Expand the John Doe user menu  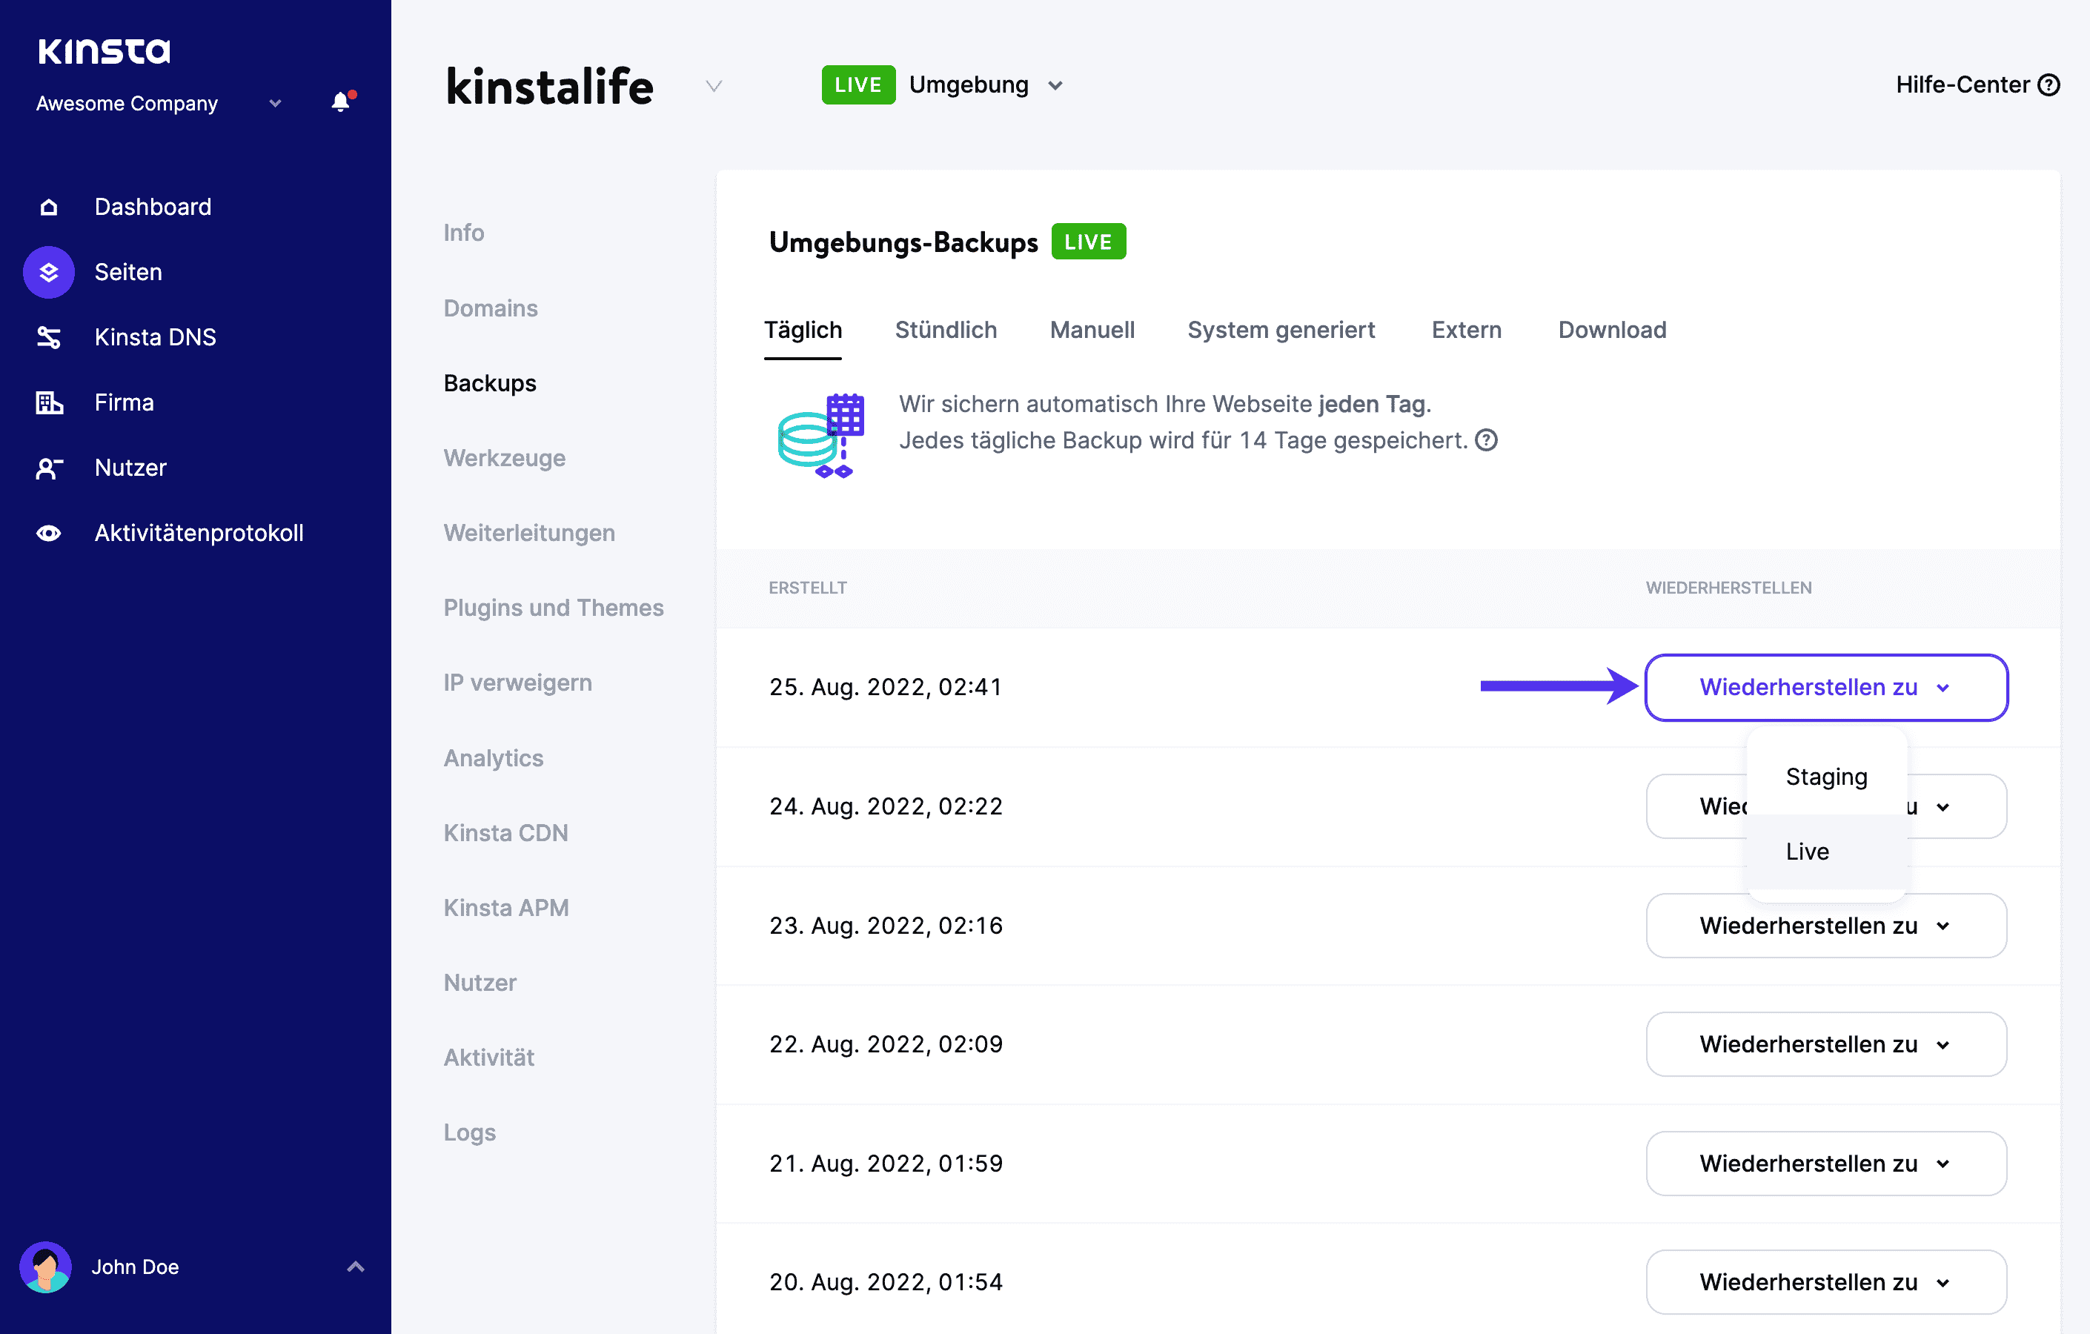(355, 1267)
